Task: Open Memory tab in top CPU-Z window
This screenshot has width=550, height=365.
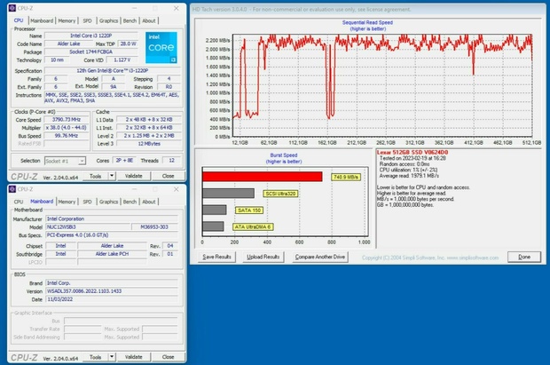Action: tap(67, 20)
